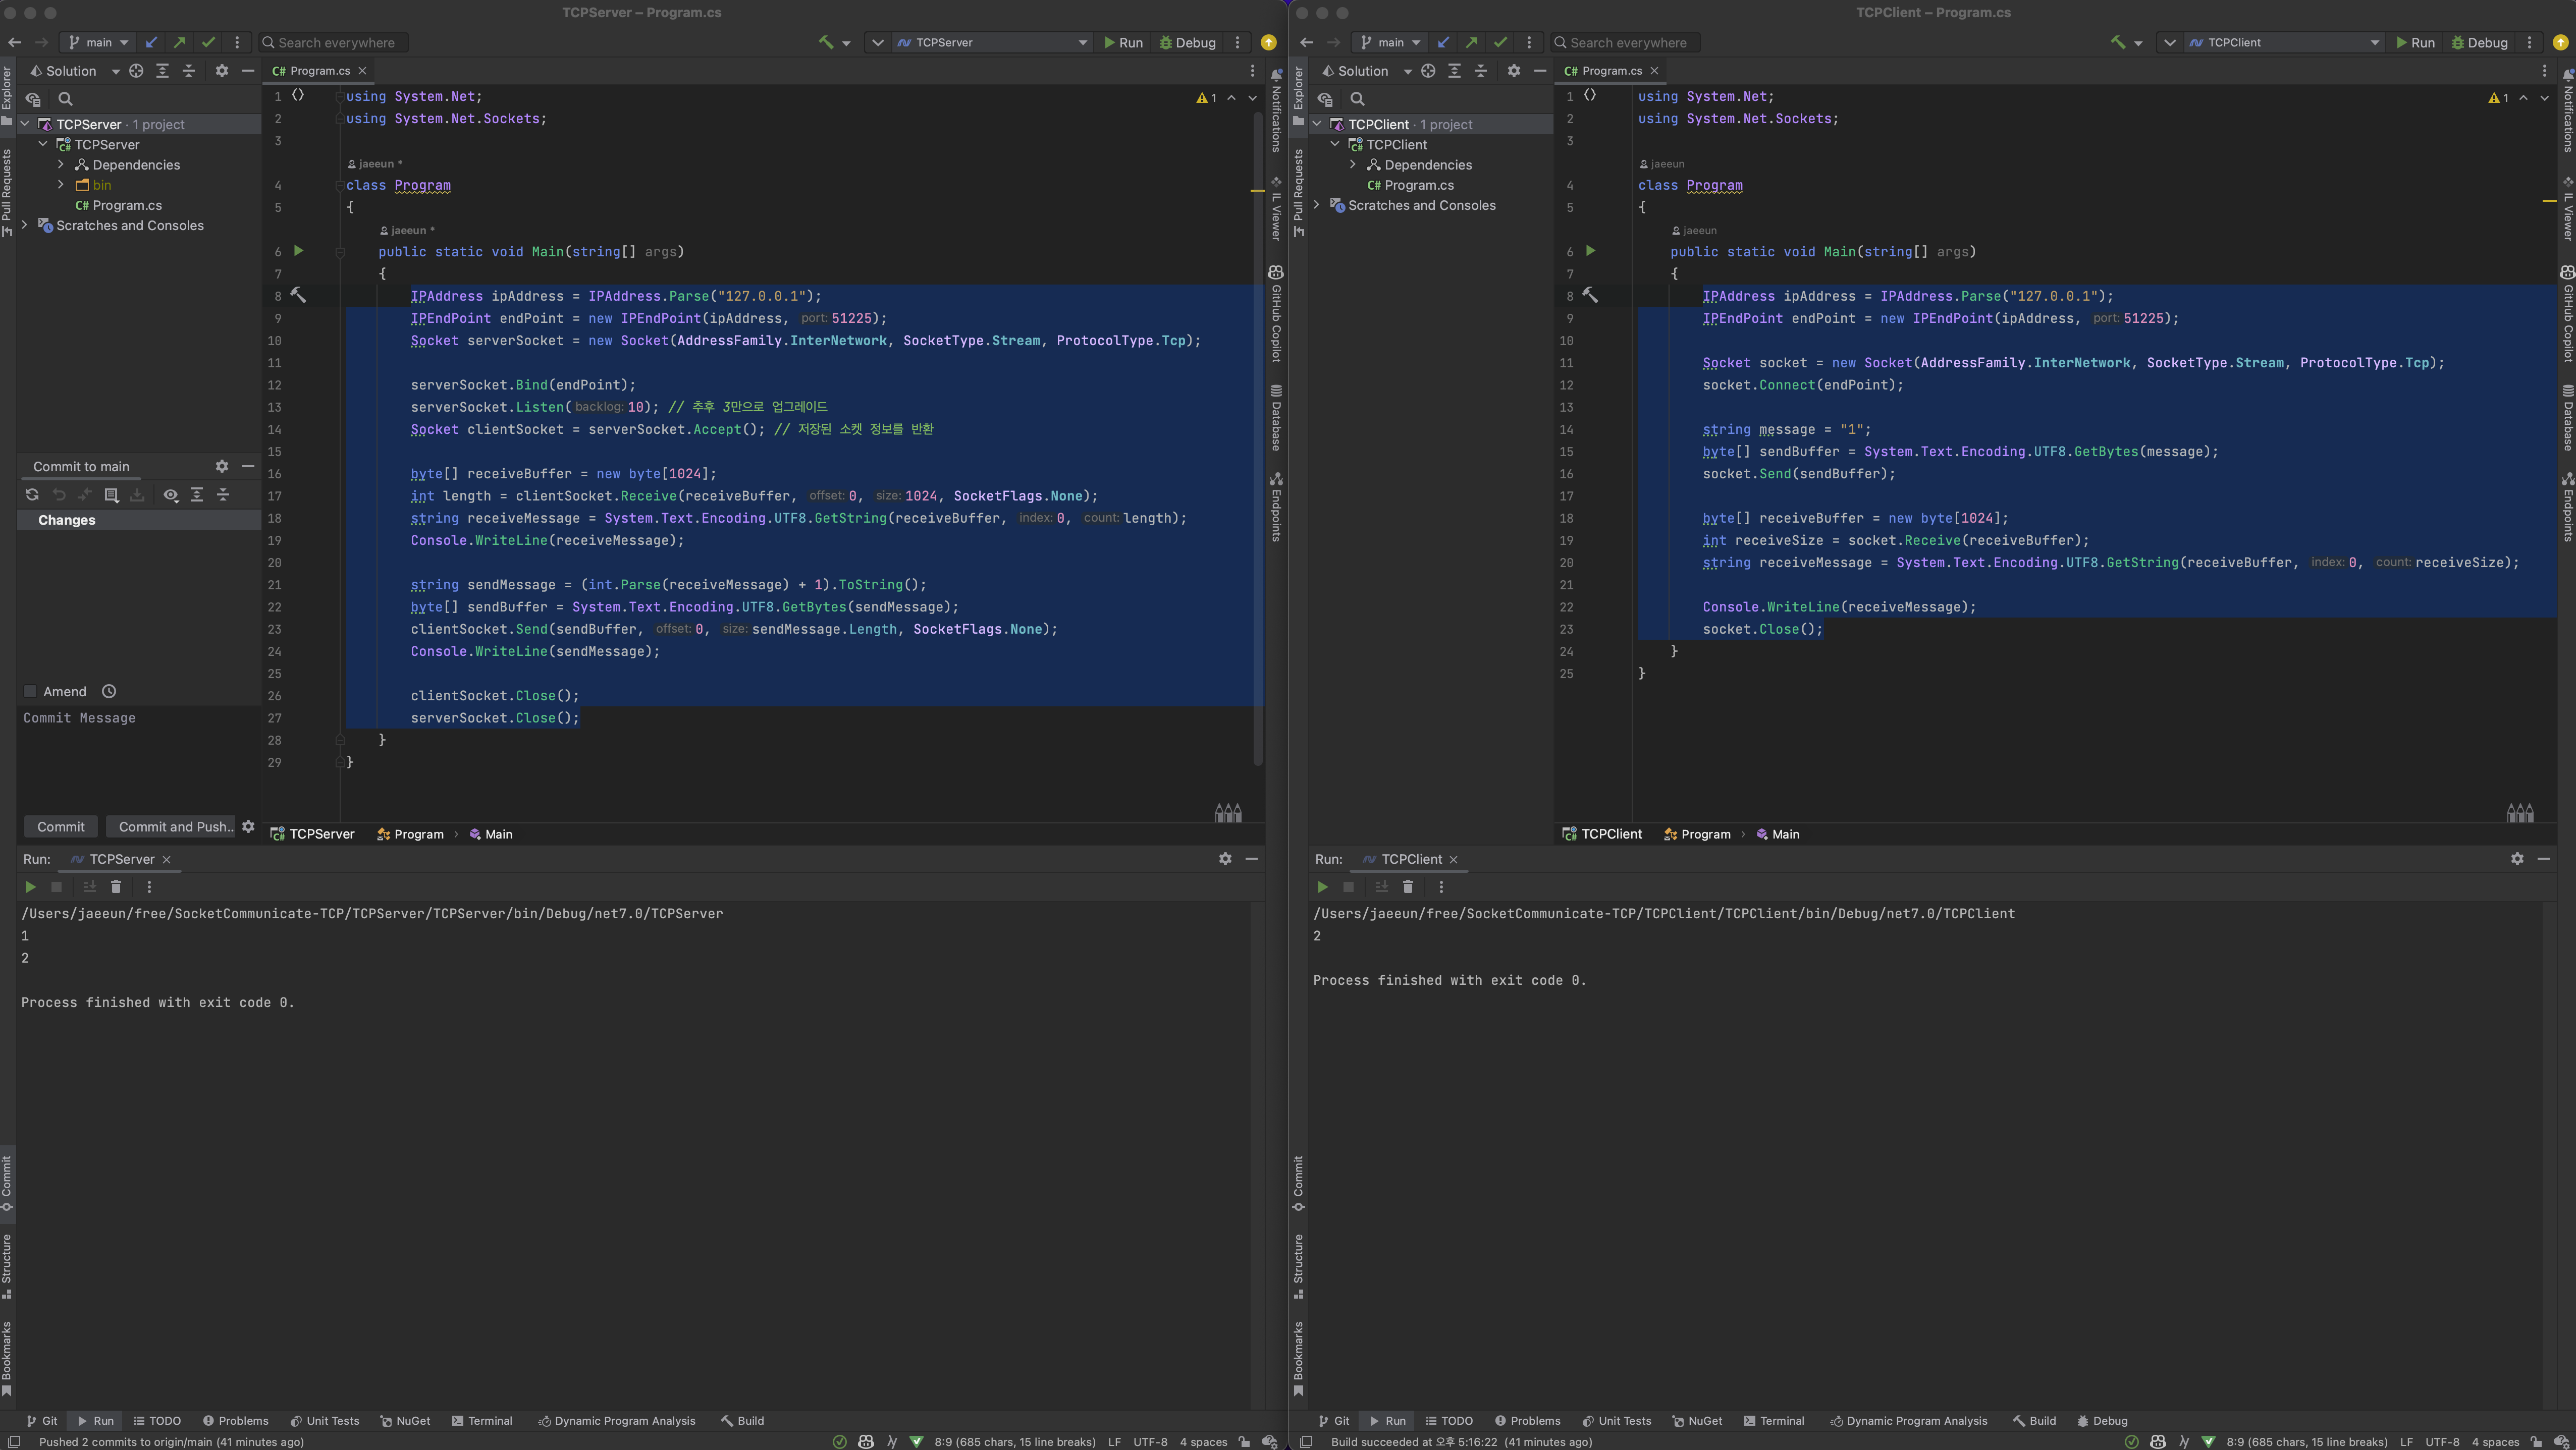This screenshot has height=1450, width=2576.
Task: Open main branch dropdown in TCPClient window
Action: coord(1390,42)
